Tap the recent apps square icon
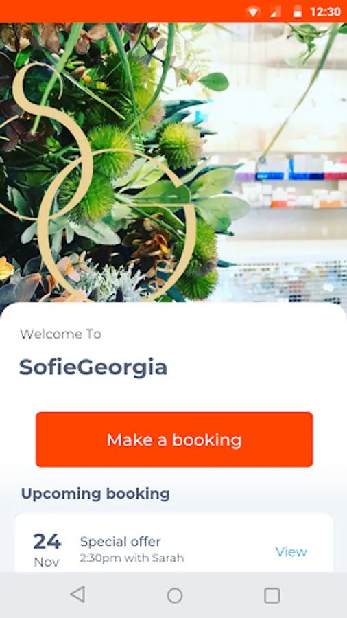This screenshot has width=347, height=618. (272, 595)
